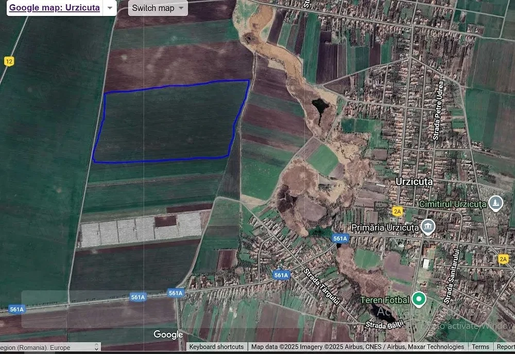515x354 pixels.
Task: Click the yellow 2A badge at right edge
Action: click(503, 259)
